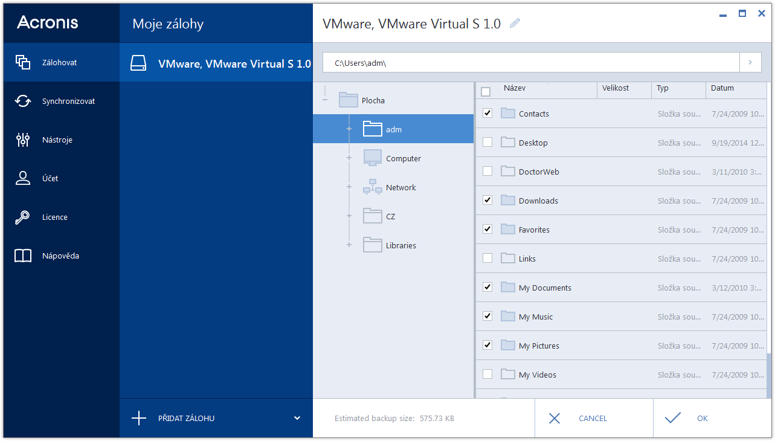Toggle the select-all header checkbox
775x441 pixels.
pyautogui.click(x=486, y=92)
